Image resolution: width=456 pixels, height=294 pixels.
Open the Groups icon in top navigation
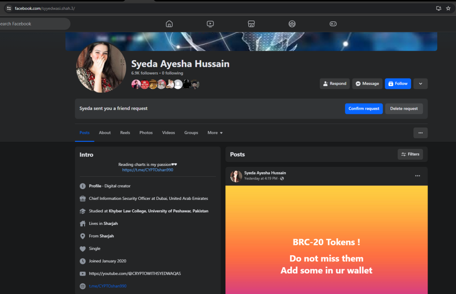coord(292,24)
